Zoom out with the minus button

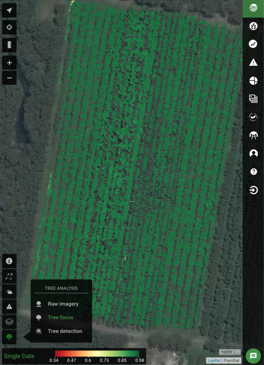coord(9,78)
